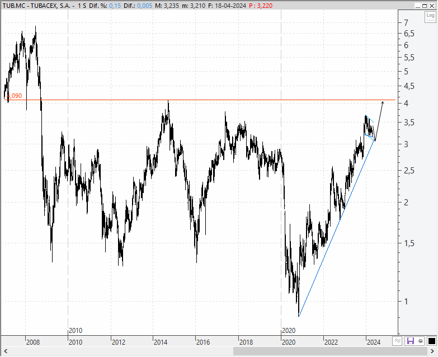Click the TUB.MC - TUBACEX, S.A. title text
Screen dimensions: 438x357
pyautogui.click(x=36, y=6)
